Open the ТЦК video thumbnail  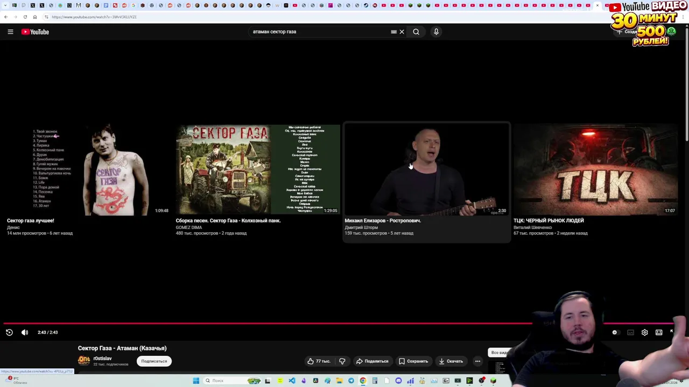pos(595,170)
